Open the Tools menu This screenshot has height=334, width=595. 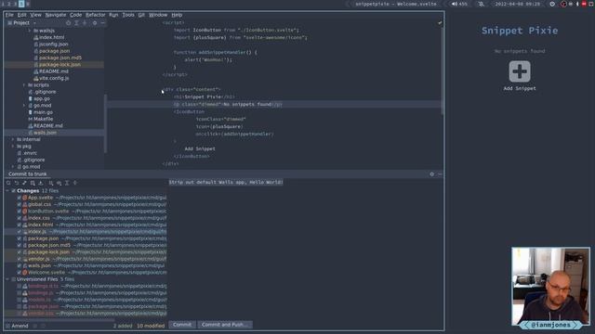128,15
